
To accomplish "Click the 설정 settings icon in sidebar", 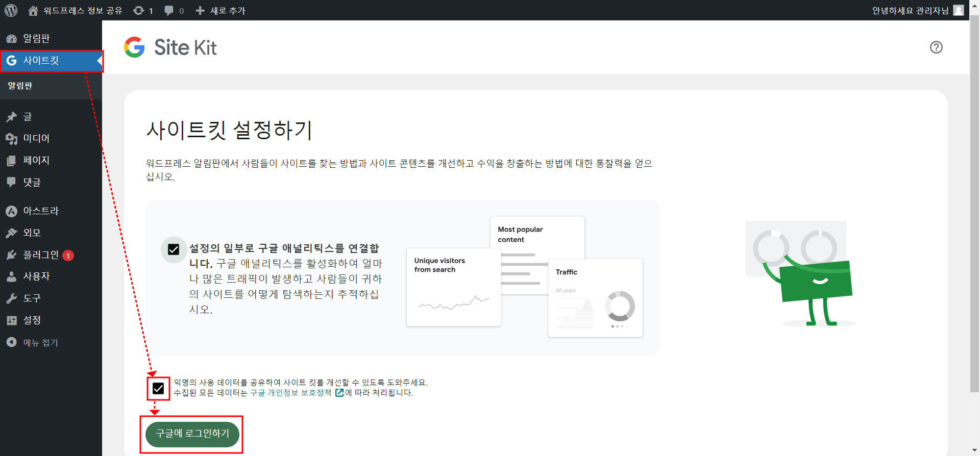I will tap(11, 320).
